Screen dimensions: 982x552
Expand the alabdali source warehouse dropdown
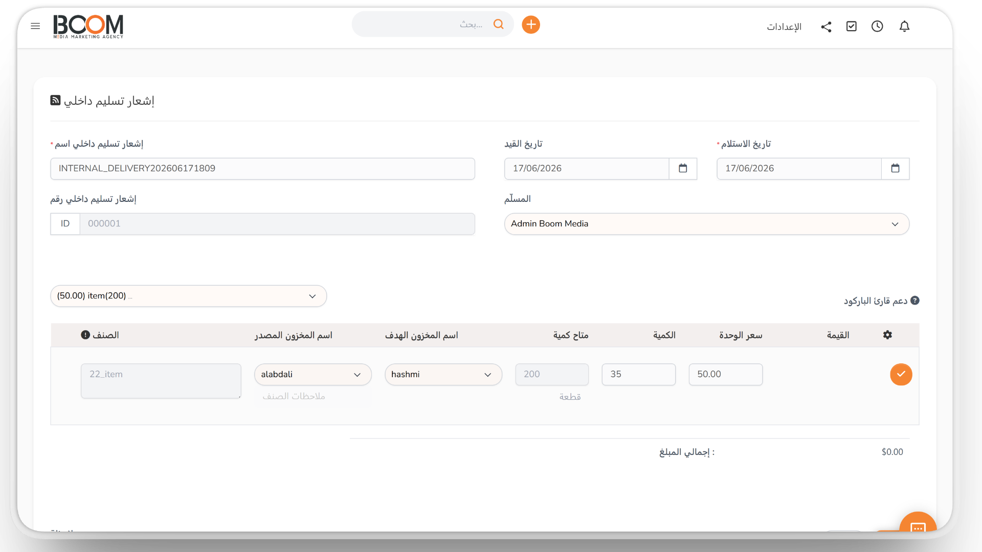pos(313,375)
